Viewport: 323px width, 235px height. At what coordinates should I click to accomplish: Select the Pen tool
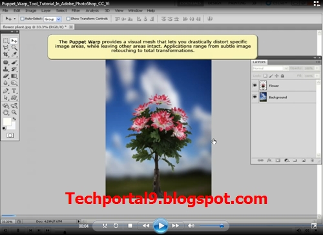pos(6,91)
